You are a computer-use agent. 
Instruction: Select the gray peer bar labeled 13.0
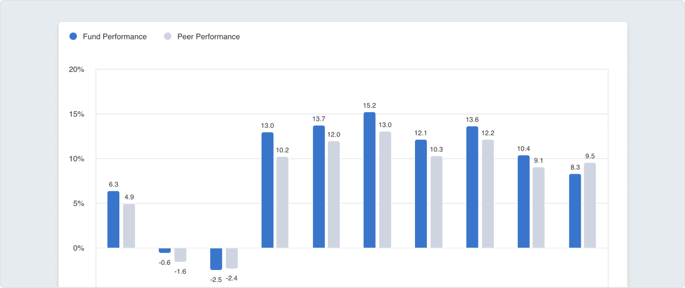pyautogui.click(x=385, y=189)
